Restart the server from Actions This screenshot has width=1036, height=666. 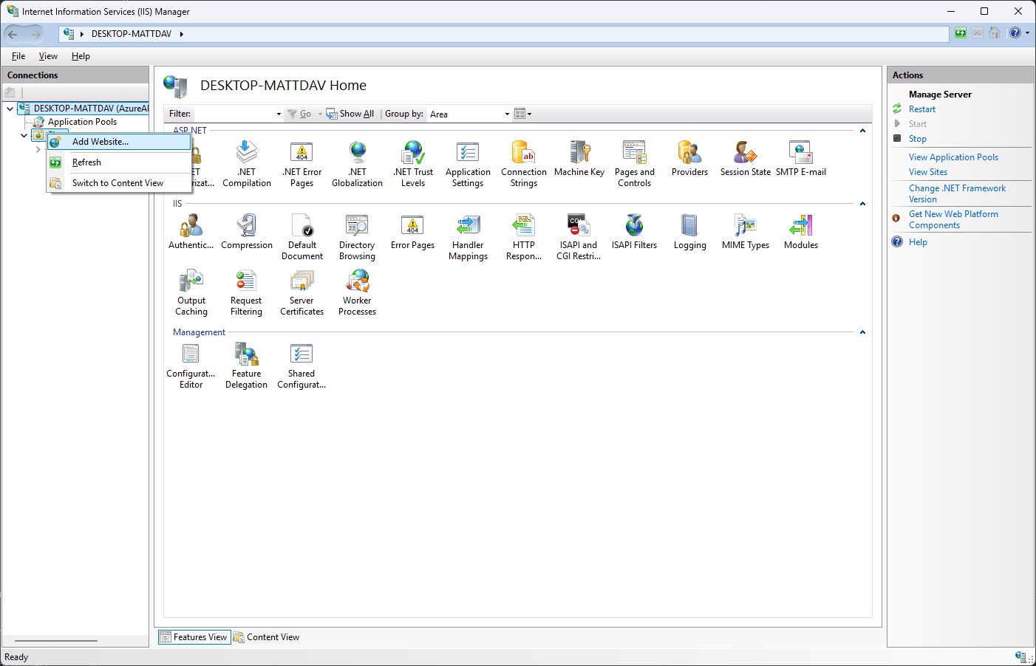tap(921, 109)
